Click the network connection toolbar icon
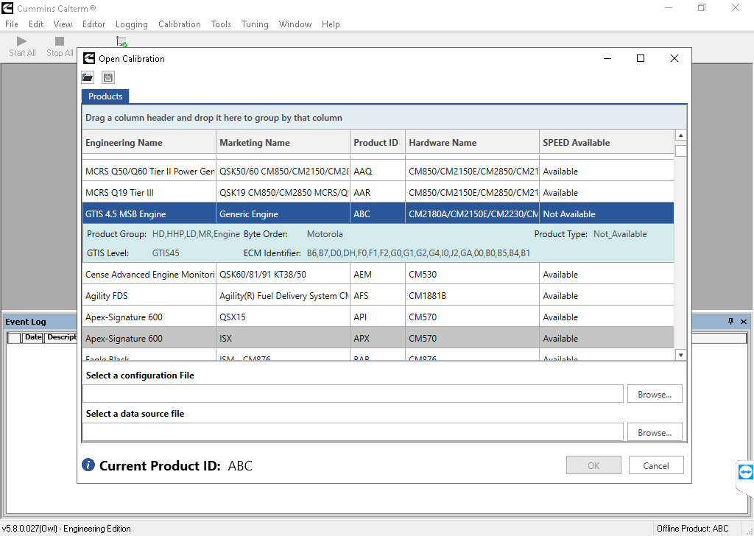The width and height of the screenshot is (754, 536). tap(121, 42)
